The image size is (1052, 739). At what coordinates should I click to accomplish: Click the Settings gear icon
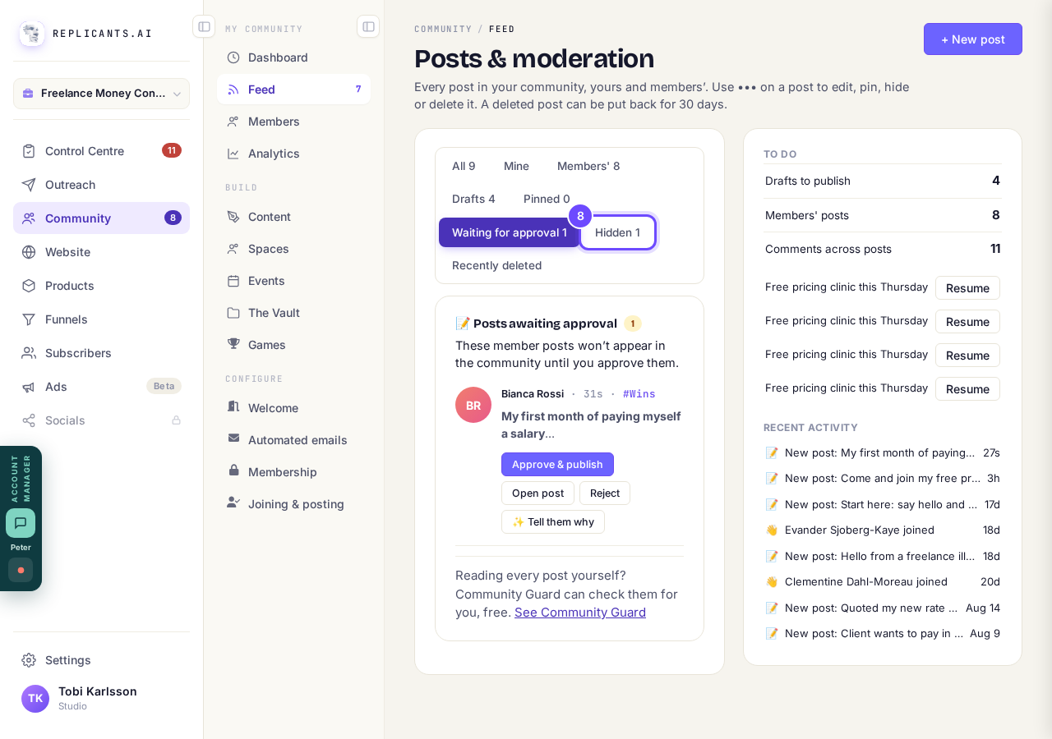tap(29, 659)
